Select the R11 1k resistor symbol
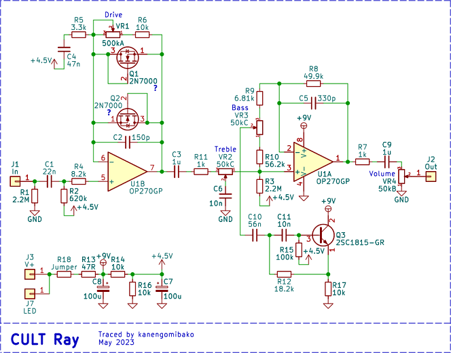Image resolution: width=451 pixels, height=353 pixels. (x=201, y=172)
